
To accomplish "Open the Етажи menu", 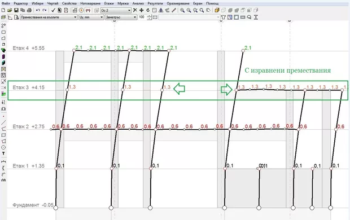I will (x=109, y=3).
